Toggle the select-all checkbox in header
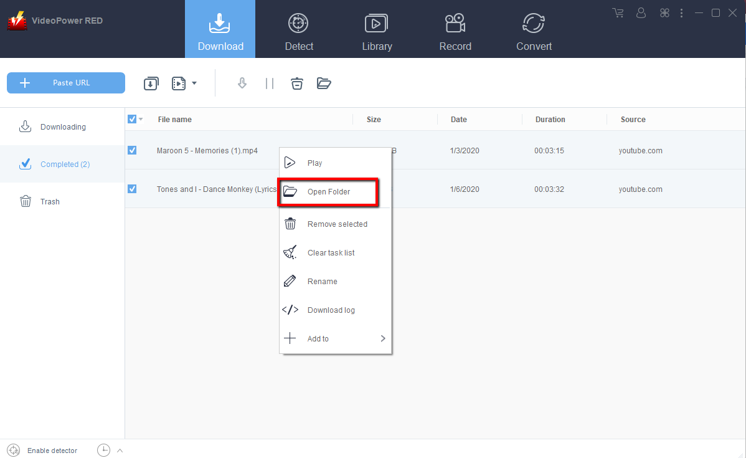 132,119
